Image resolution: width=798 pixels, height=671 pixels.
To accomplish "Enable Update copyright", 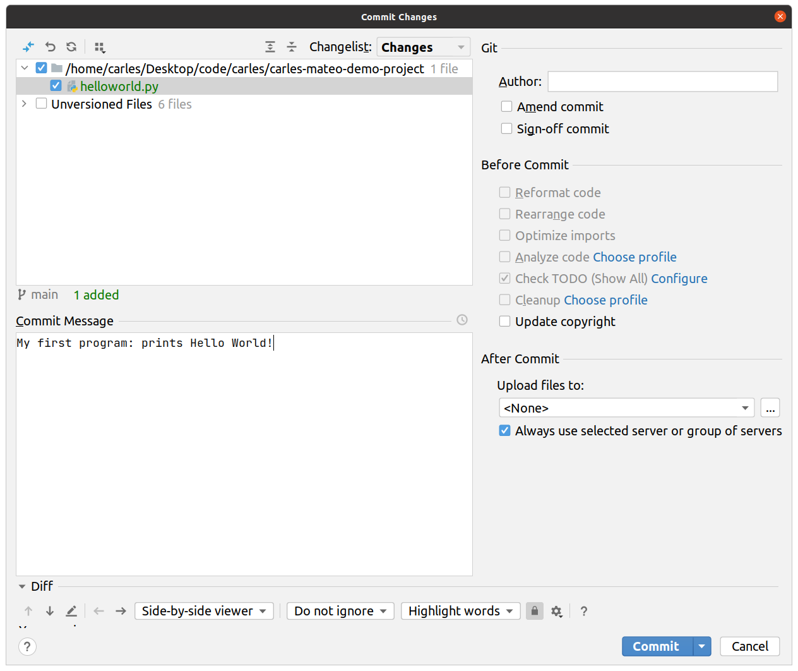I will (x=504, y=321).
